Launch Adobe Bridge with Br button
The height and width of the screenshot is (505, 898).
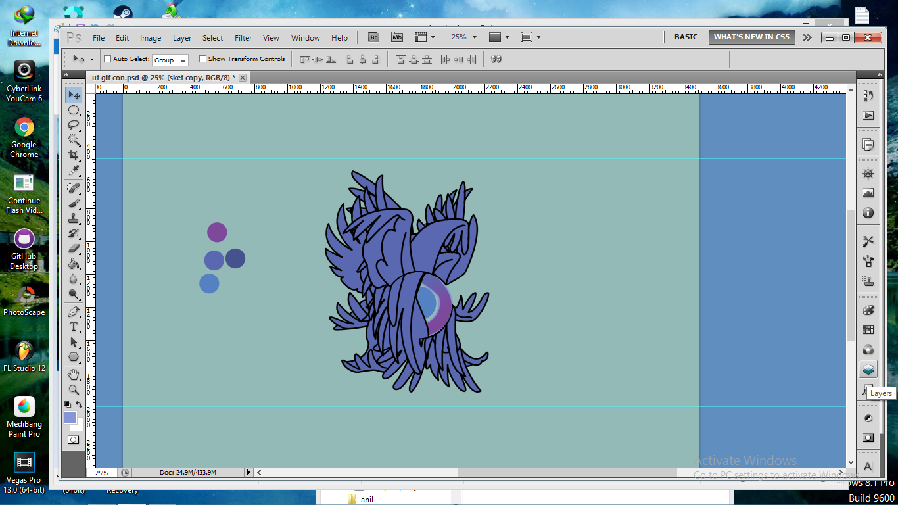(x=373, y=37)
